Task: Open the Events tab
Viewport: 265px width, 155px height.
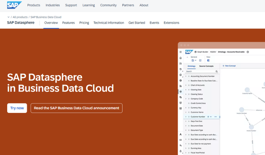Action: point(154,23)
